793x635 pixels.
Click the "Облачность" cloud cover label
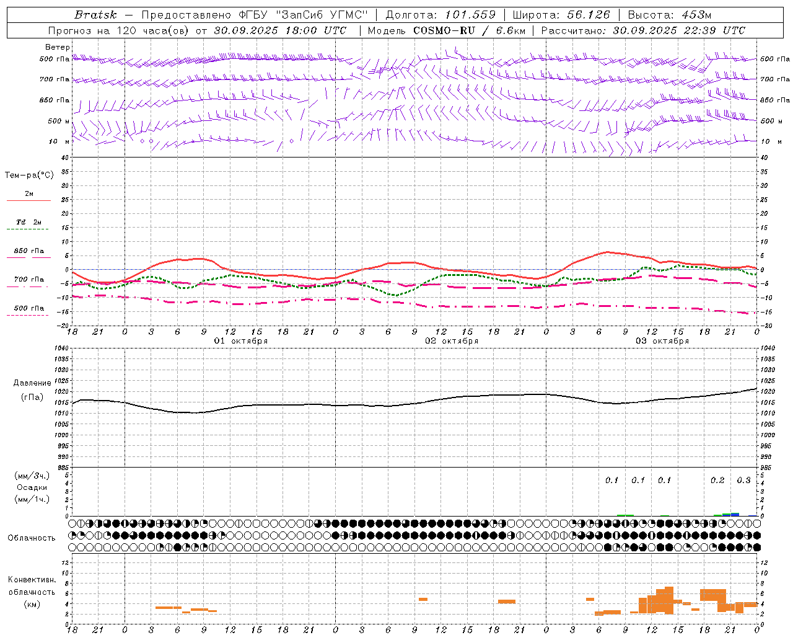click(32, 538)
